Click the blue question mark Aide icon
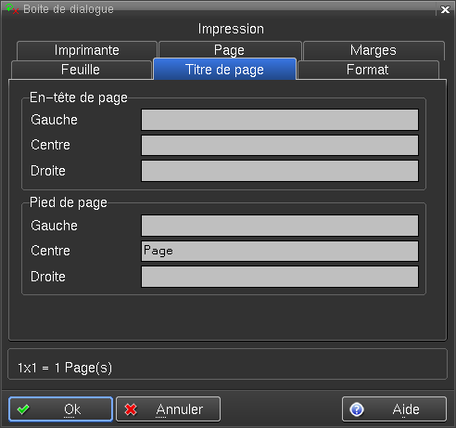Viewport: 456px width, 428px height. (x=357, y=409)
